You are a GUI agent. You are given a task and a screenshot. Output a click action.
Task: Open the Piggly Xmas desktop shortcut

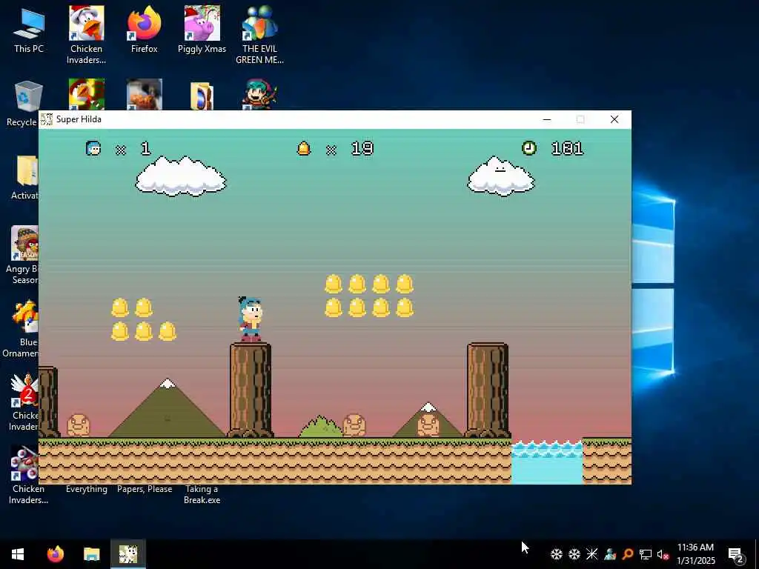click(x=202, y=30)
